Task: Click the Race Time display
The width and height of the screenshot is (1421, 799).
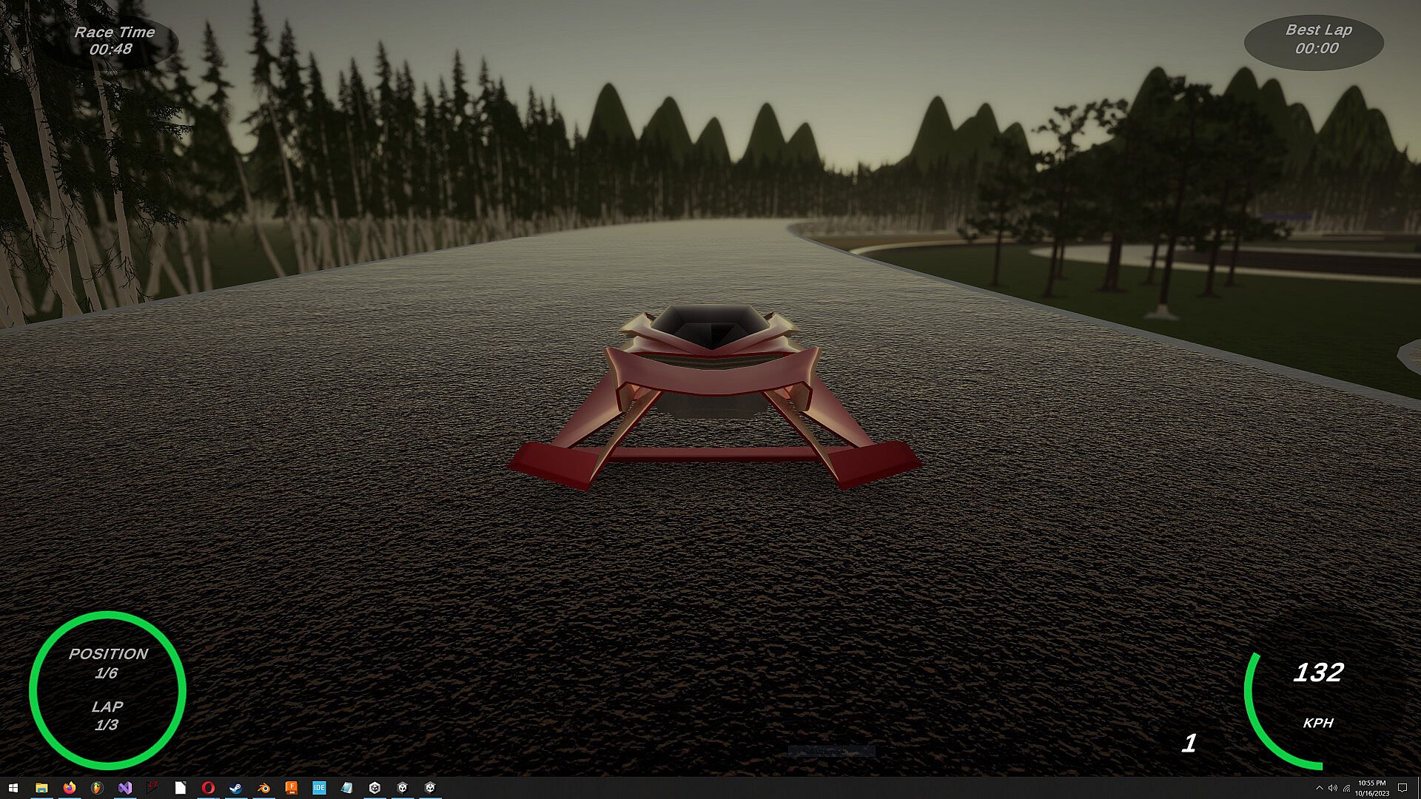Action: (113, 41)
